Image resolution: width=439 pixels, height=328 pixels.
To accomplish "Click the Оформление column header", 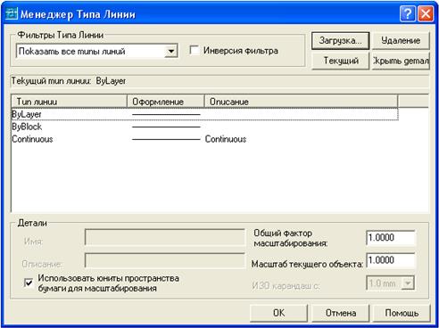I will pos(166,102).
